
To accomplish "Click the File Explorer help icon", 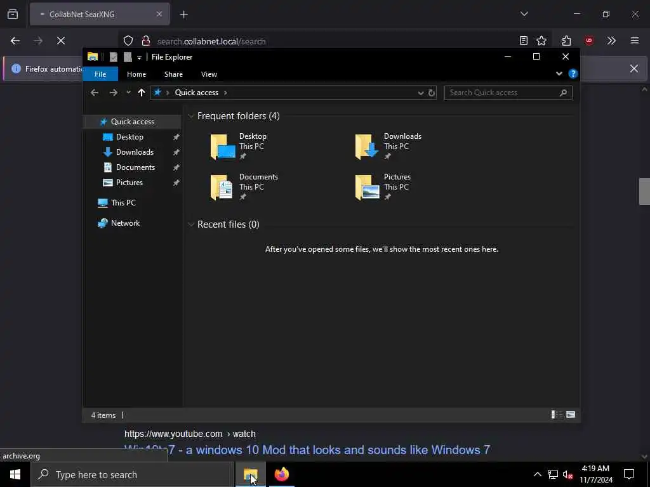I will pos(573,74).
